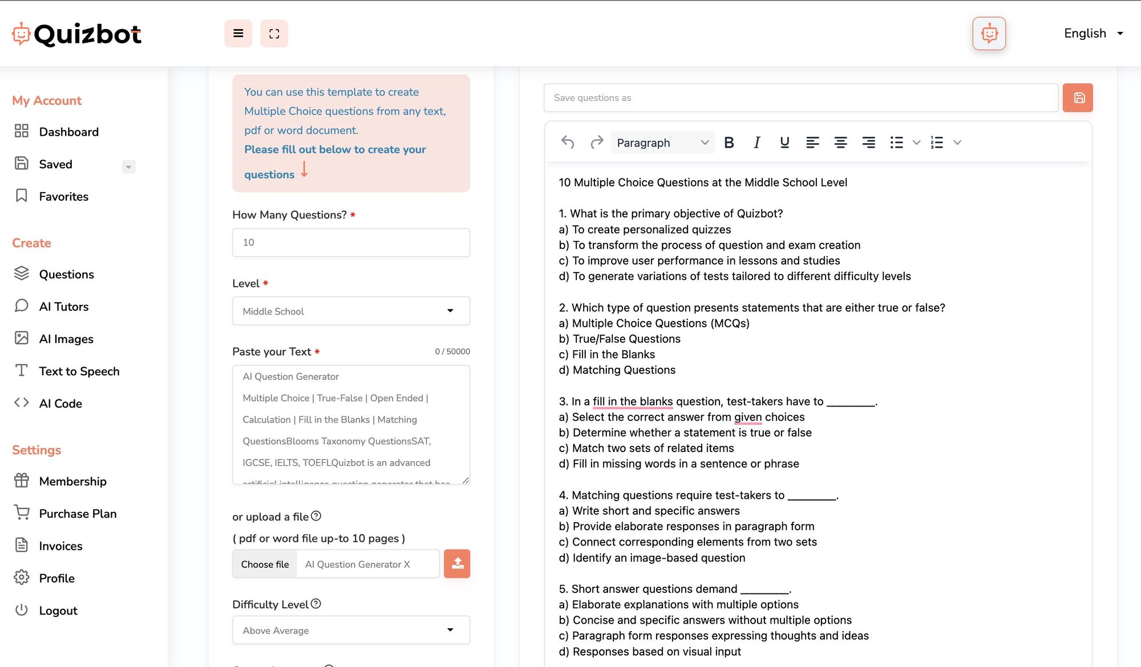This screenshot has height=667, width=1141.
Task: Go to Dashboard in sidebar
Action: pyautogui.click(x=68, y=132)
